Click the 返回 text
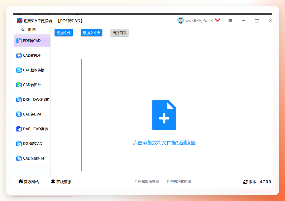 point(32,30)
